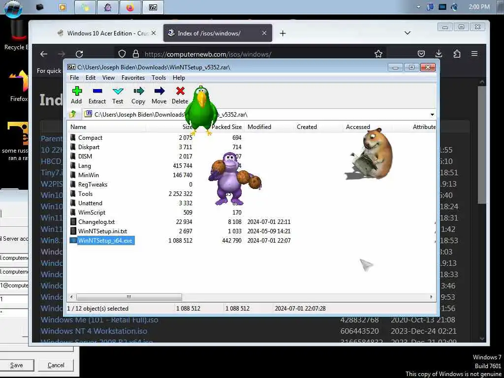504x378 pixels.
Task: Click the Firefox desktop shortcut
Action: [19, 86]
